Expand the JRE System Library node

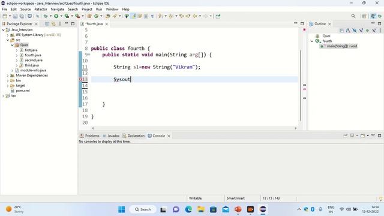tap(8, 35)
